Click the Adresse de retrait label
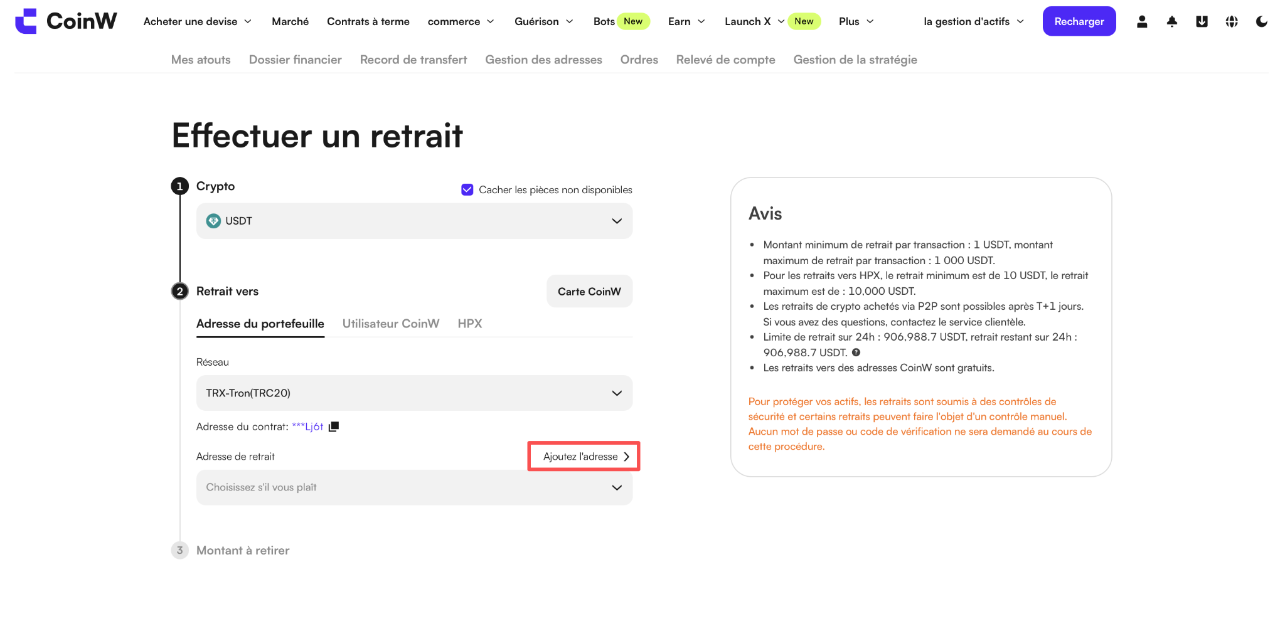 (235, 457)
